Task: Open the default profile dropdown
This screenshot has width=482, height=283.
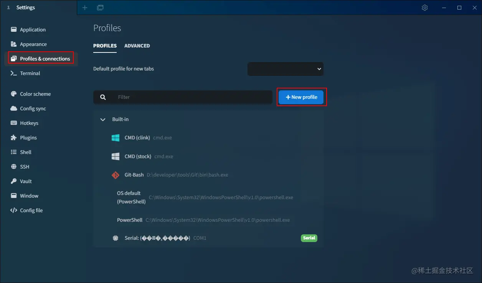Action: [x=286, y=69]
